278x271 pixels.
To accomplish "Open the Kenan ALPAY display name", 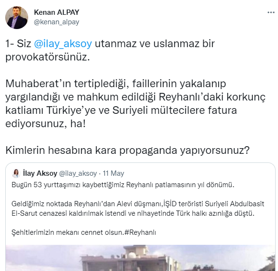I will (56, 12).
